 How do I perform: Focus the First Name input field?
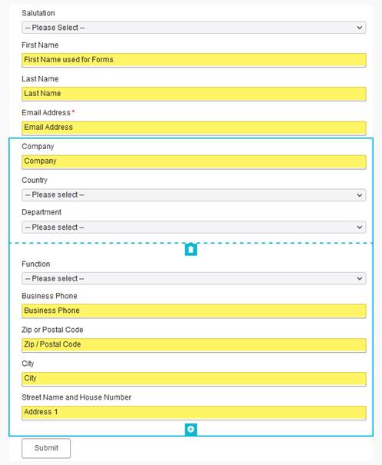click(194, 60)
